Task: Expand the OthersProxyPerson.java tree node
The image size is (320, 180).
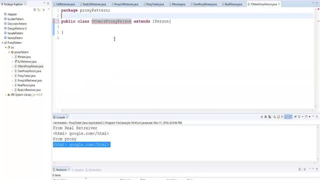Action: pos(12,66)
